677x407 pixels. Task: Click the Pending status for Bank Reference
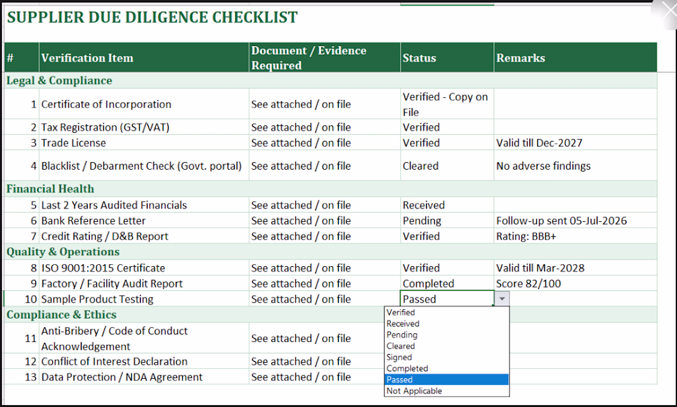point(447,220)
